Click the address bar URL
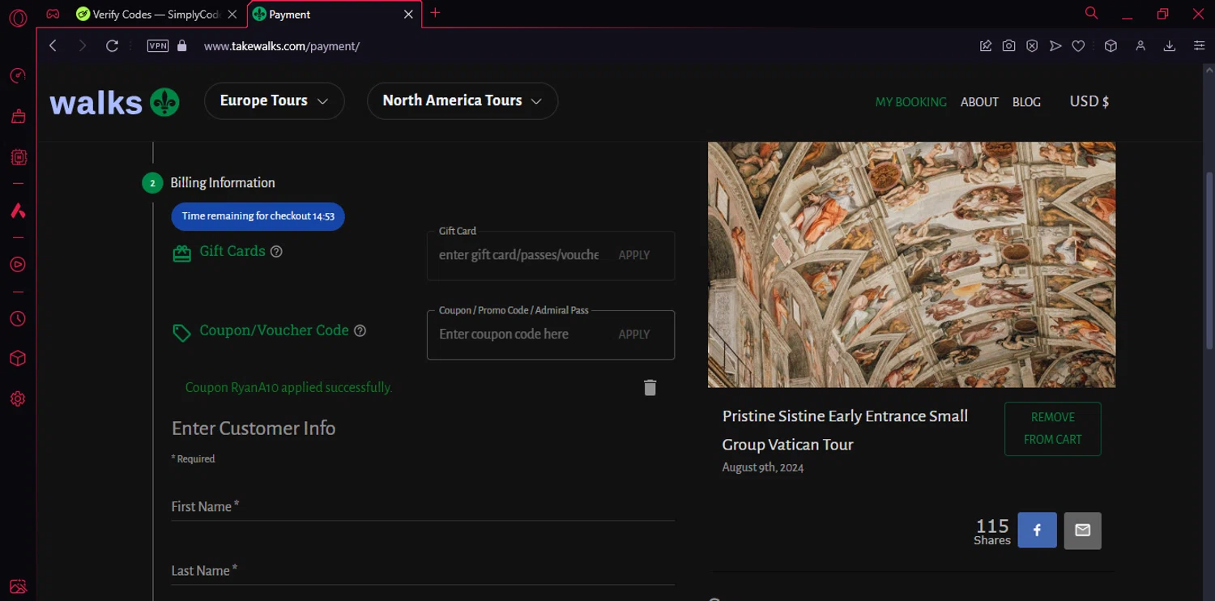Viewport: 1215px width, 601px height. click(x=282, y=46)
